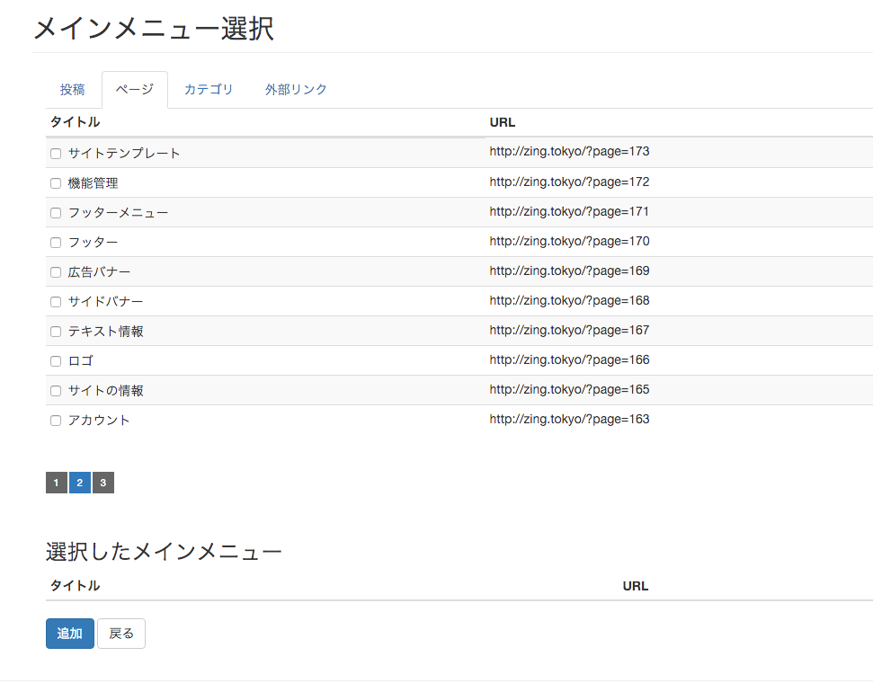Go to pagination page 2
This screenshot has width=873, height=683.
80,483
